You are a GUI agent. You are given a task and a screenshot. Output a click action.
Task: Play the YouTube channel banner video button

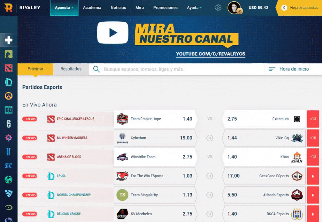point(113,32)
